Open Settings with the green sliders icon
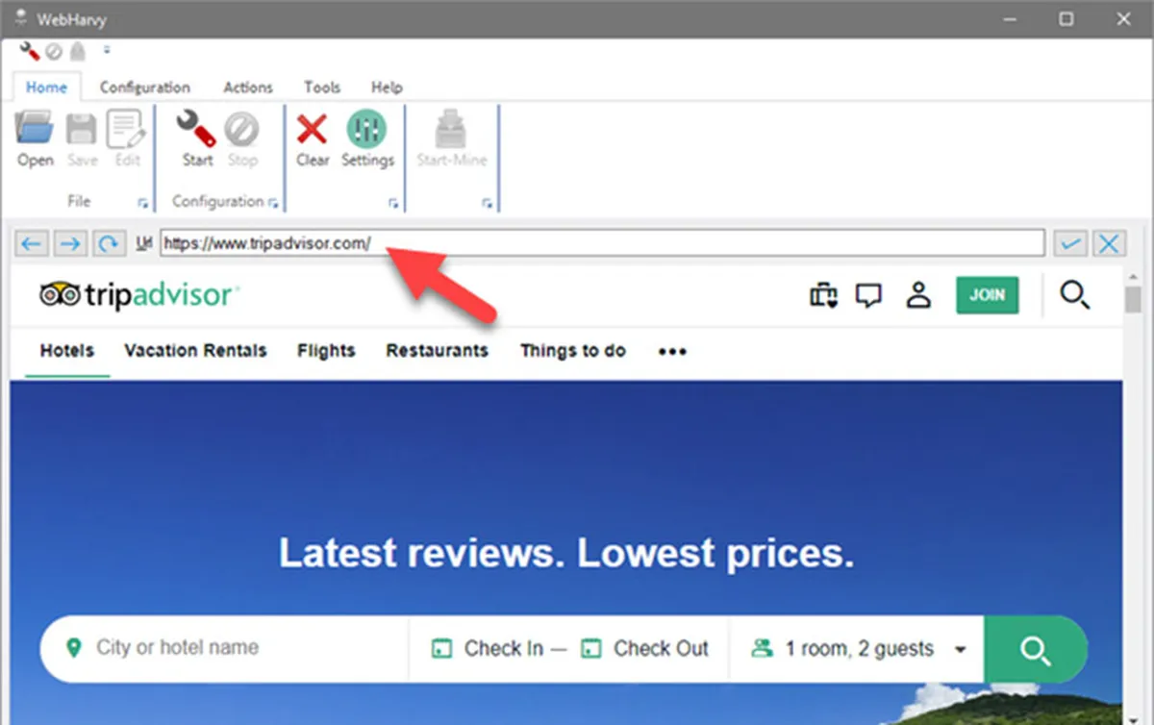The height and width of the screenshot is (725, 1154). pos(366,128)
